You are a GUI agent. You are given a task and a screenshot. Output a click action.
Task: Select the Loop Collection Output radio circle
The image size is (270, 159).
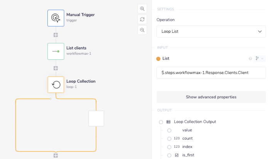coord(161,122)
